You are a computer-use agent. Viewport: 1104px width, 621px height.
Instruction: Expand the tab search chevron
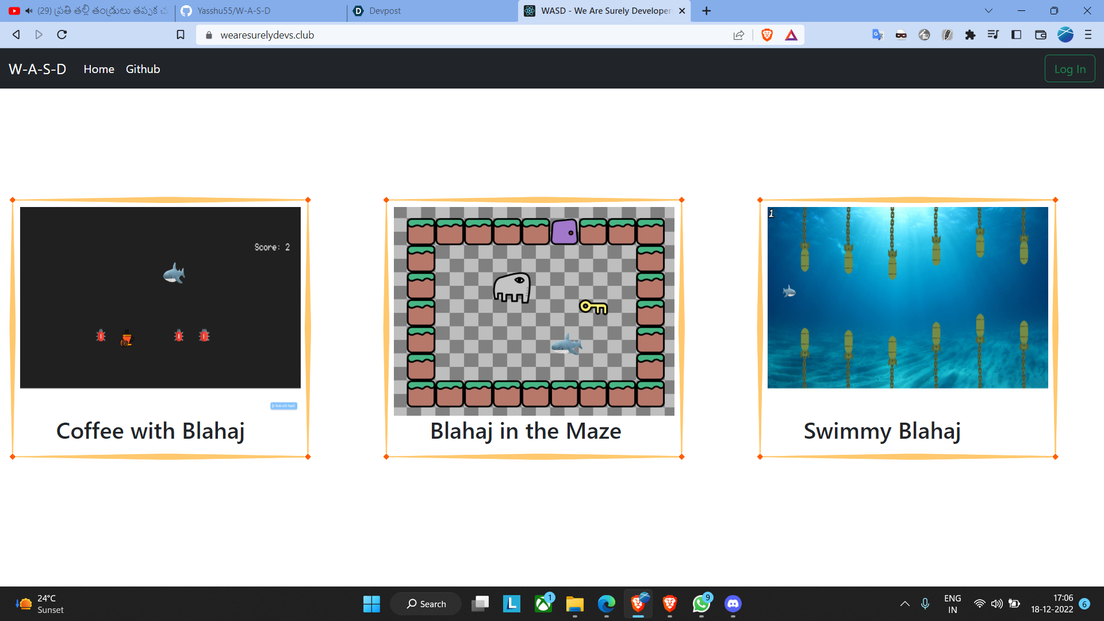point(988,11)
